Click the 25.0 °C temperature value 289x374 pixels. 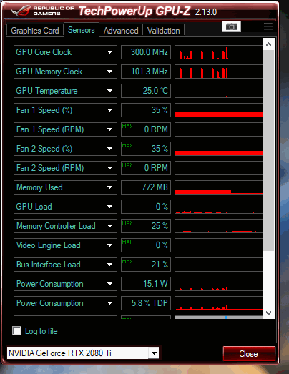[146, 91]
